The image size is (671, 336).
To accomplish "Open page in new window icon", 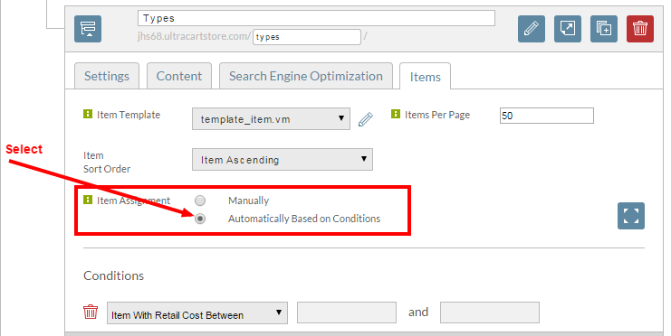I will (568, 29).
